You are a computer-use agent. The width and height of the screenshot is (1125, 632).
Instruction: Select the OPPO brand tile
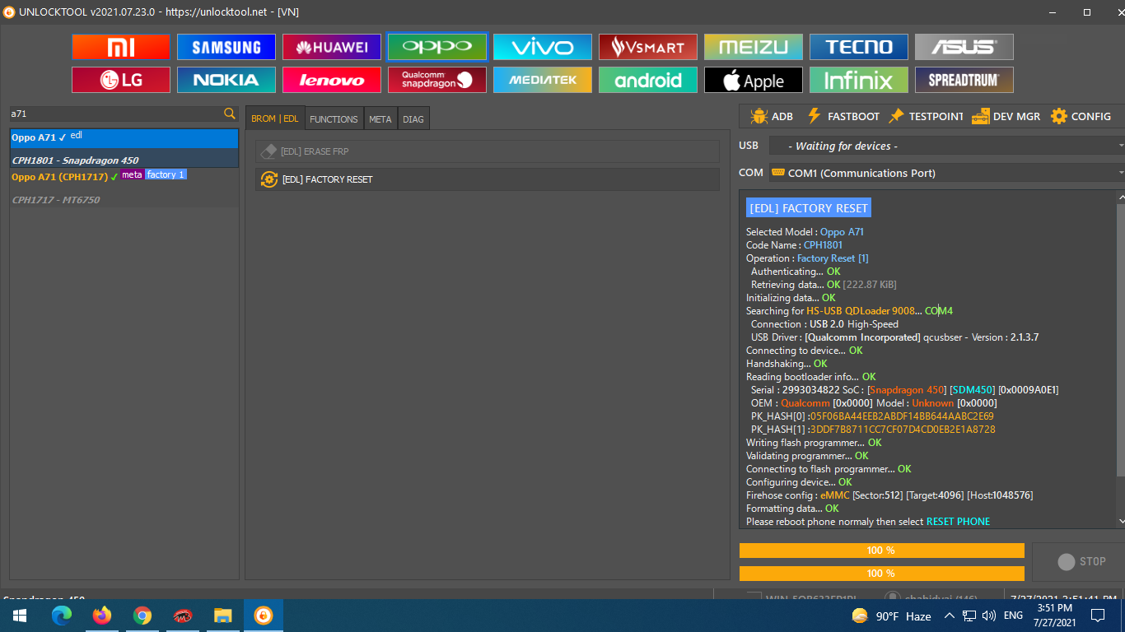[x=437, y=47]
